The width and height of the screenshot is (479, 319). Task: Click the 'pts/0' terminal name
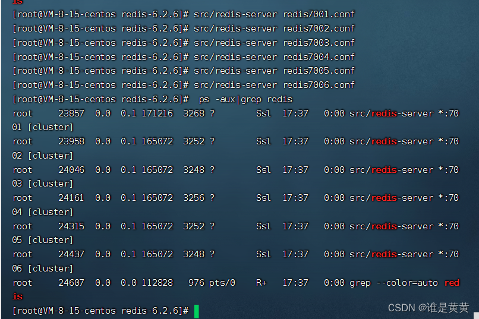tap(222, 283)
